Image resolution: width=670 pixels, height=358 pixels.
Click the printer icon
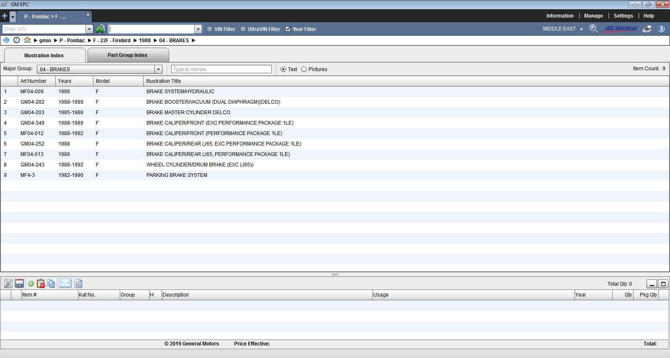click(647, 29)
